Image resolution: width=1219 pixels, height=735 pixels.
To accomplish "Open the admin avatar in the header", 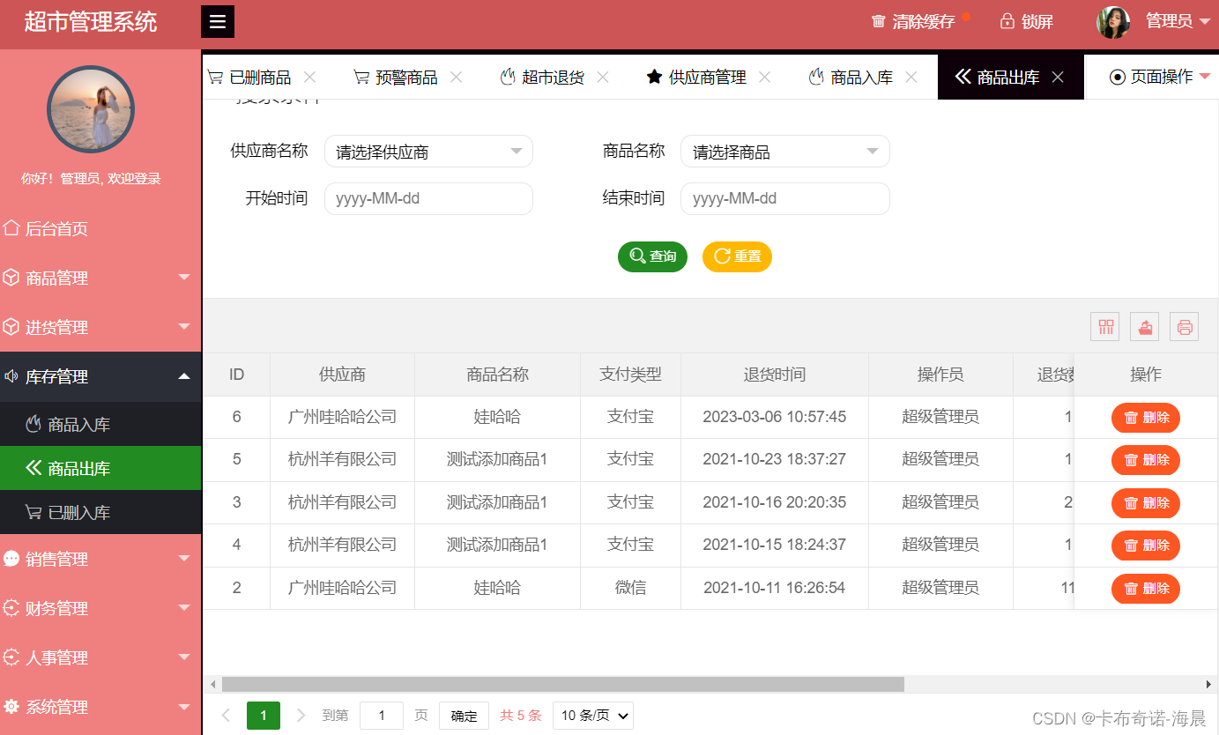I will (1113, 22).
